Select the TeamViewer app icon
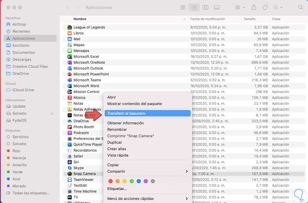The image size is (308, 203). [69, 180]
